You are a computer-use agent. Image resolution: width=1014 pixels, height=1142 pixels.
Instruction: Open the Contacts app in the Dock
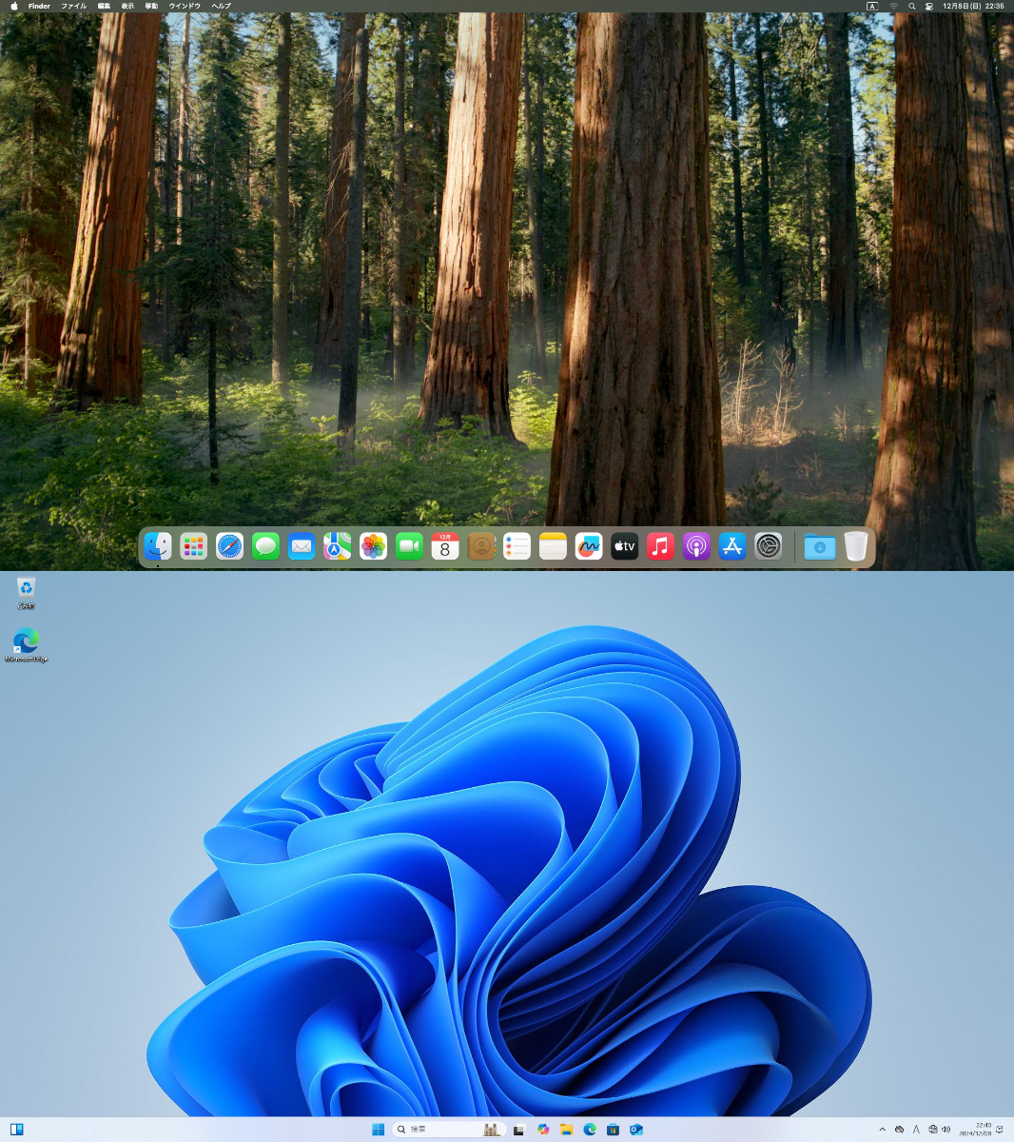(481, 546)
